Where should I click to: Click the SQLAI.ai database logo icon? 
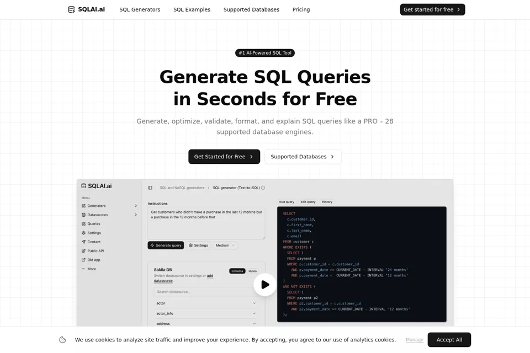pos(71,9)
